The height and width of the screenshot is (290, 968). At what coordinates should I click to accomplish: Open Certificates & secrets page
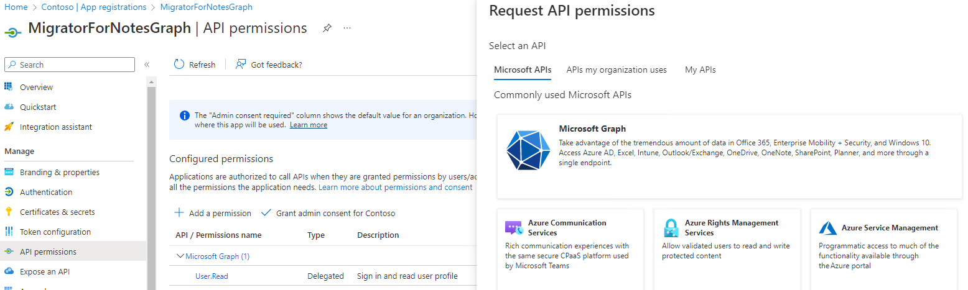tap(57, 212)
